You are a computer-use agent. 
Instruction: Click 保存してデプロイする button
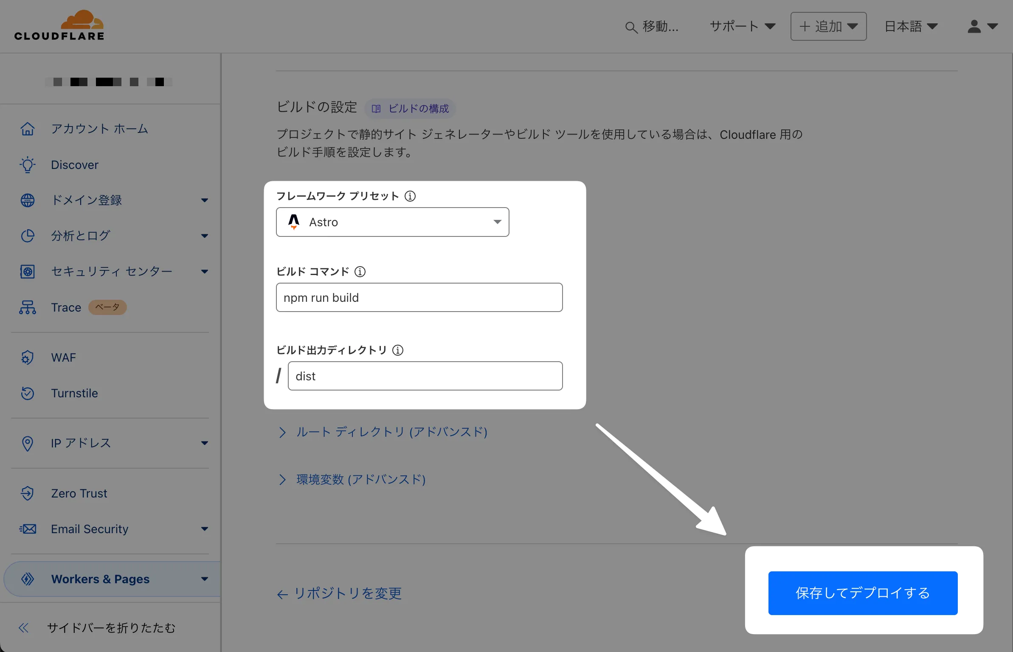click(863, 593)
